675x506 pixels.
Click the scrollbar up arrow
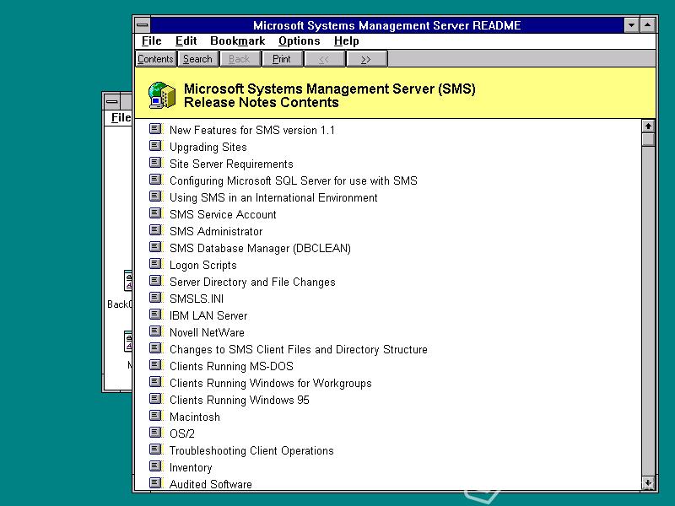click(648, 126)
